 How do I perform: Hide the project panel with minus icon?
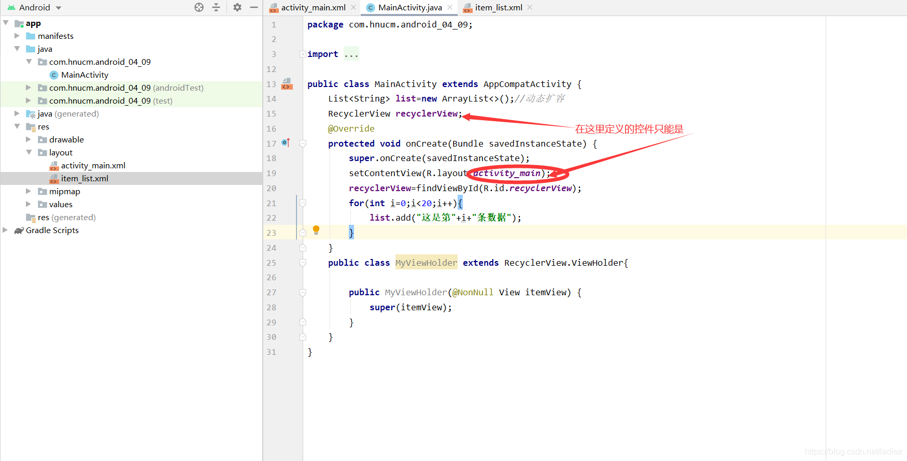pos(254,7)
